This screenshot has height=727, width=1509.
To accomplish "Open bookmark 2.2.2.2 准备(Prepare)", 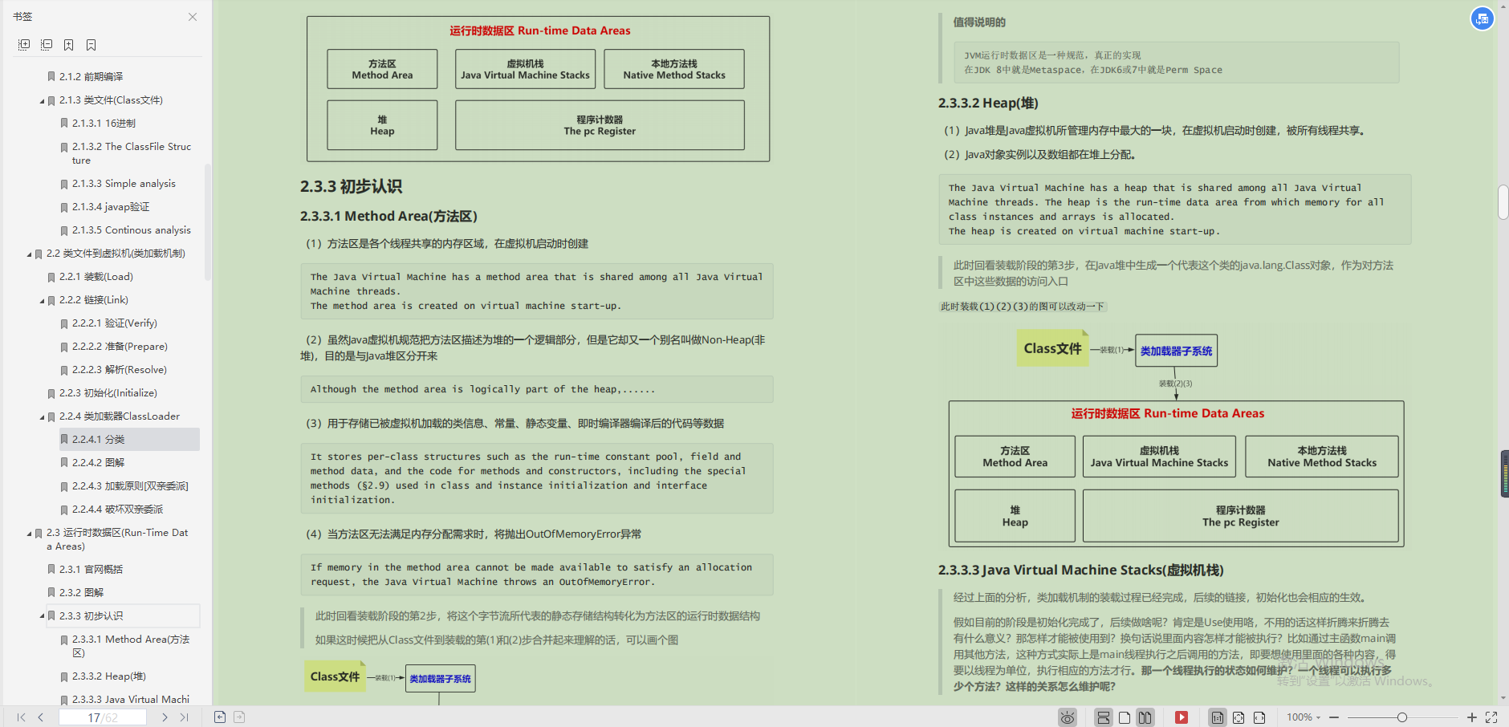I will point(120,347).
